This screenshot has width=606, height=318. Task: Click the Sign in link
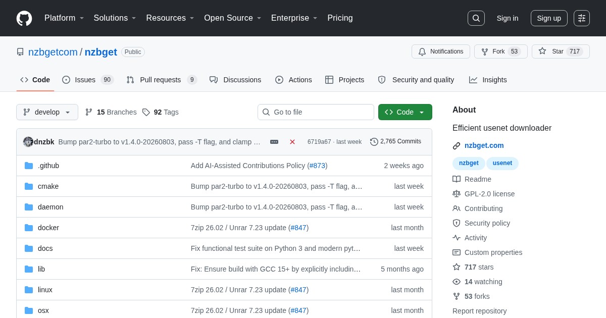pos(508,18)
